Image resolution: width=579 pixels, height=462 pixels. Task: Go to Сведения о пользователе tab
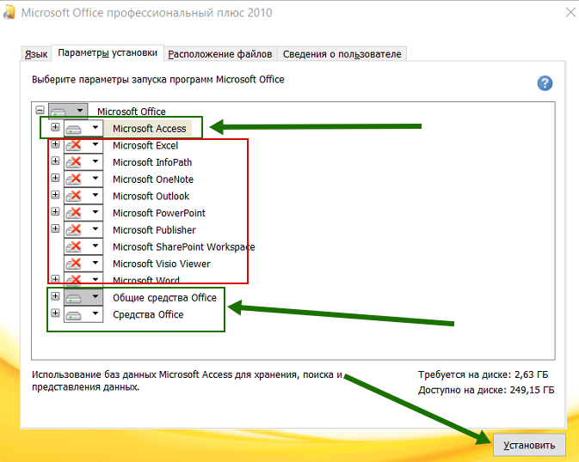(x=342, y=54)
